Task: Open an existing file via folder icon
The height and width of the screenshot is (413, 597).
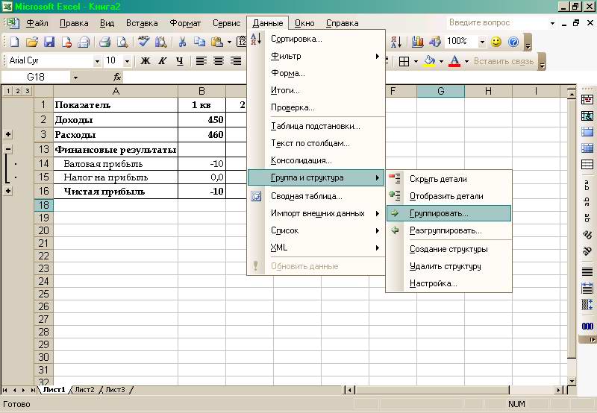Action: (x=32, y=42)
